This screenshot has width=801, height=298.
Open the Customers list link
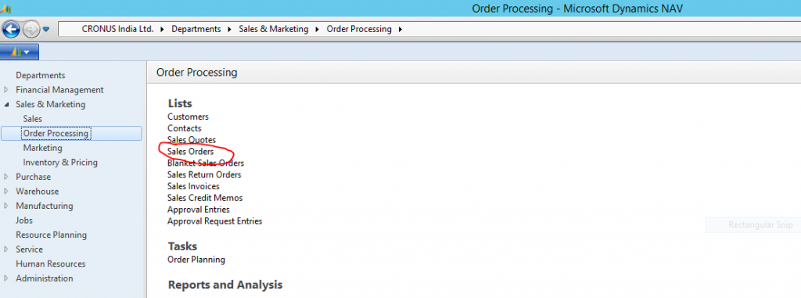pyautogui.click(x=188, y=117)
